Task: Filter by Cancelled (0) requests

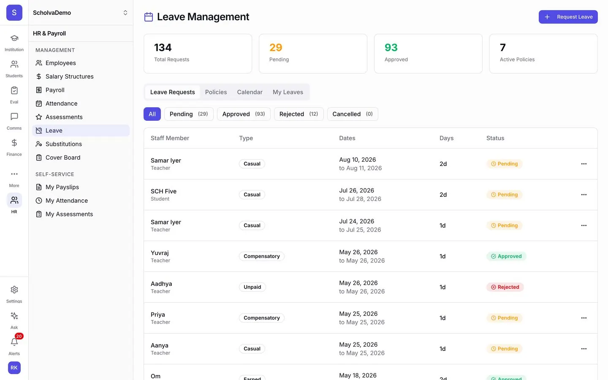Action: 353,114
